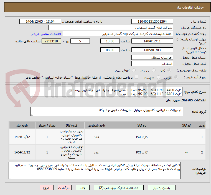Click the شرح کلی نیاز text area
Viewport: 211px width, 195px height.
point(106,92)
